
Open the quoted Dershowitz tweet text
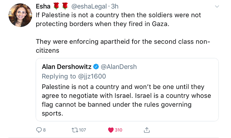point(127,100)
